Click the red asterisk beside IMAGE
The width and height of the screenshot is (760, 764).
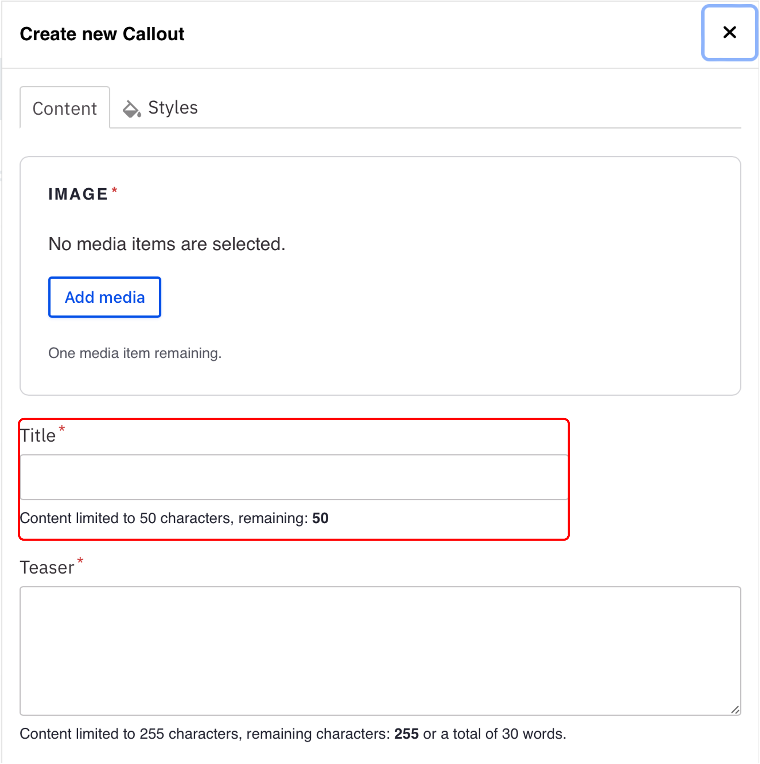[x=114, y=190]
